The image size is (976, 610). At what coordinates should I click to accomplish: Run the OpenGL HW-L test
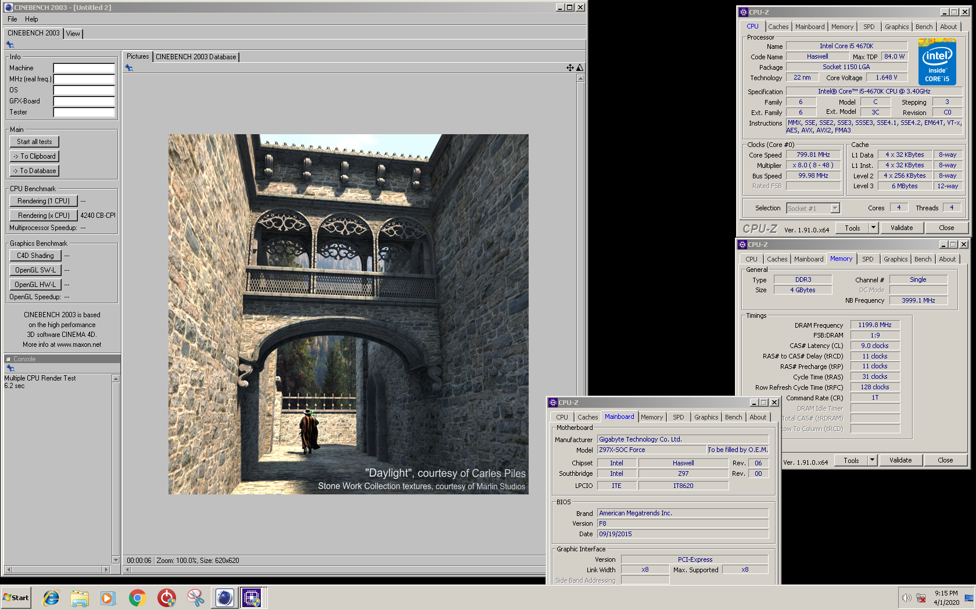[x=35, y=285]
